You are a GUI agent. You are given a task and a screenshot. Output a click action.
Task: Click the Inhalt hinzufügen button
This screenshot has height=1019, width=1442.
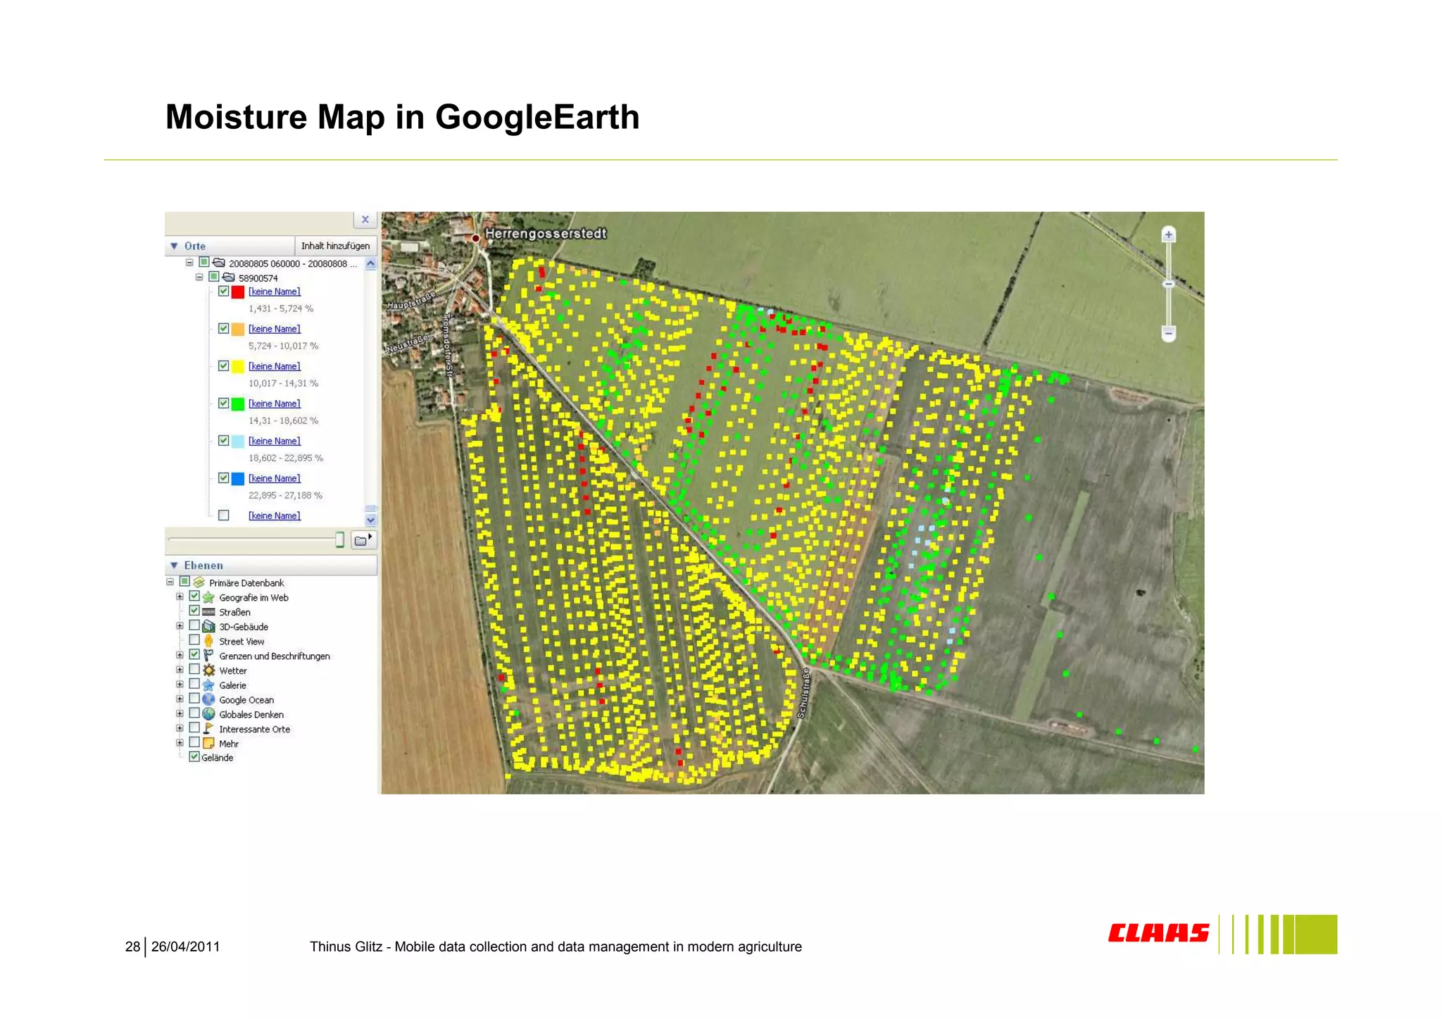335,246
